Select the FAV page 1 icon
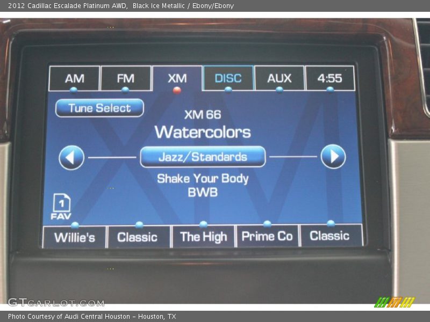This screenshot has height=322, width=430. click(61, 204)
